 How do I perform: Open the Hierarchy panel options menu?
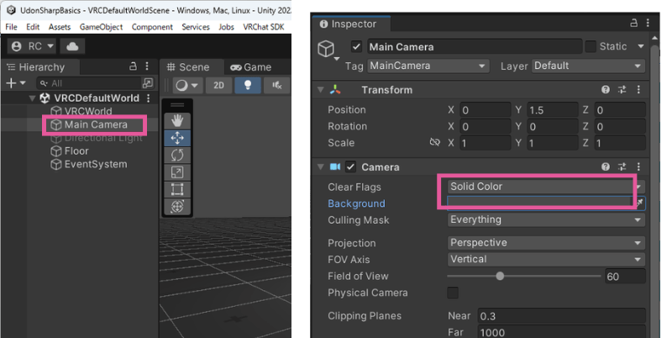[147, 66]
